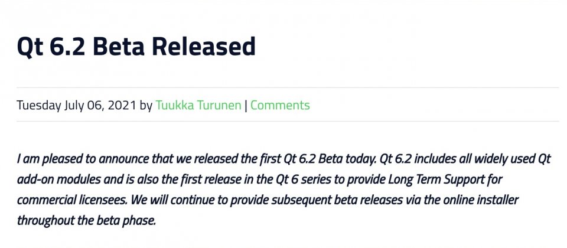Click Qt at the headline start
This screenshot has width=567, height=248.
pos(30,47)
